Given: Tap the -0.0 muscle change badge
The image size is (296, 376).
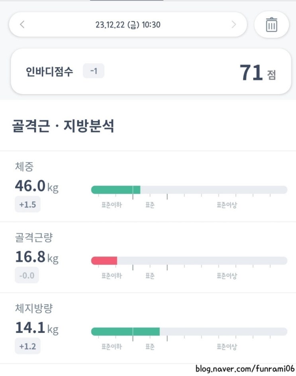Looking at the screenshot, I should pyautogui.click(x=27, y=275).
